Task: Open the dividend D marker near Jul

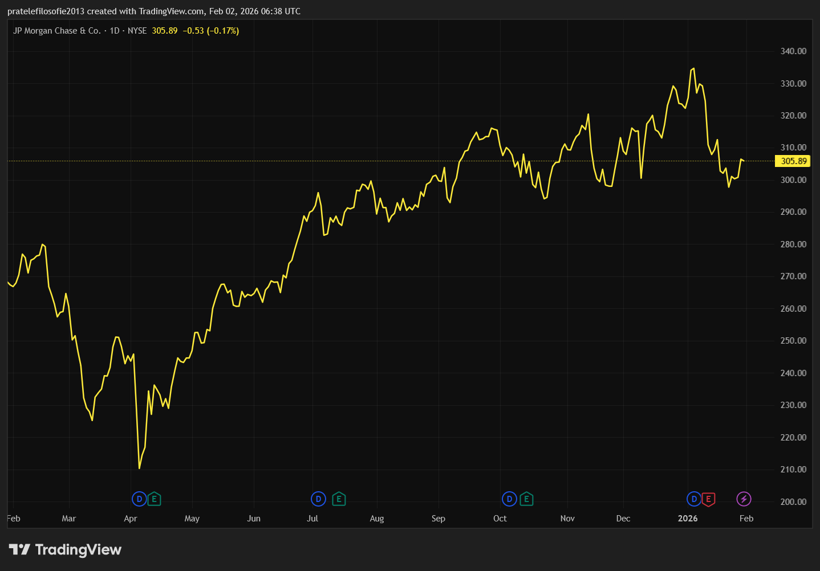Action: [318, 499]
